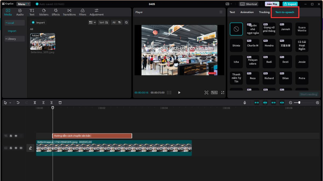The image size is (323, 181).
Task: Switch to the Animation tab
Action: (247, 12)
